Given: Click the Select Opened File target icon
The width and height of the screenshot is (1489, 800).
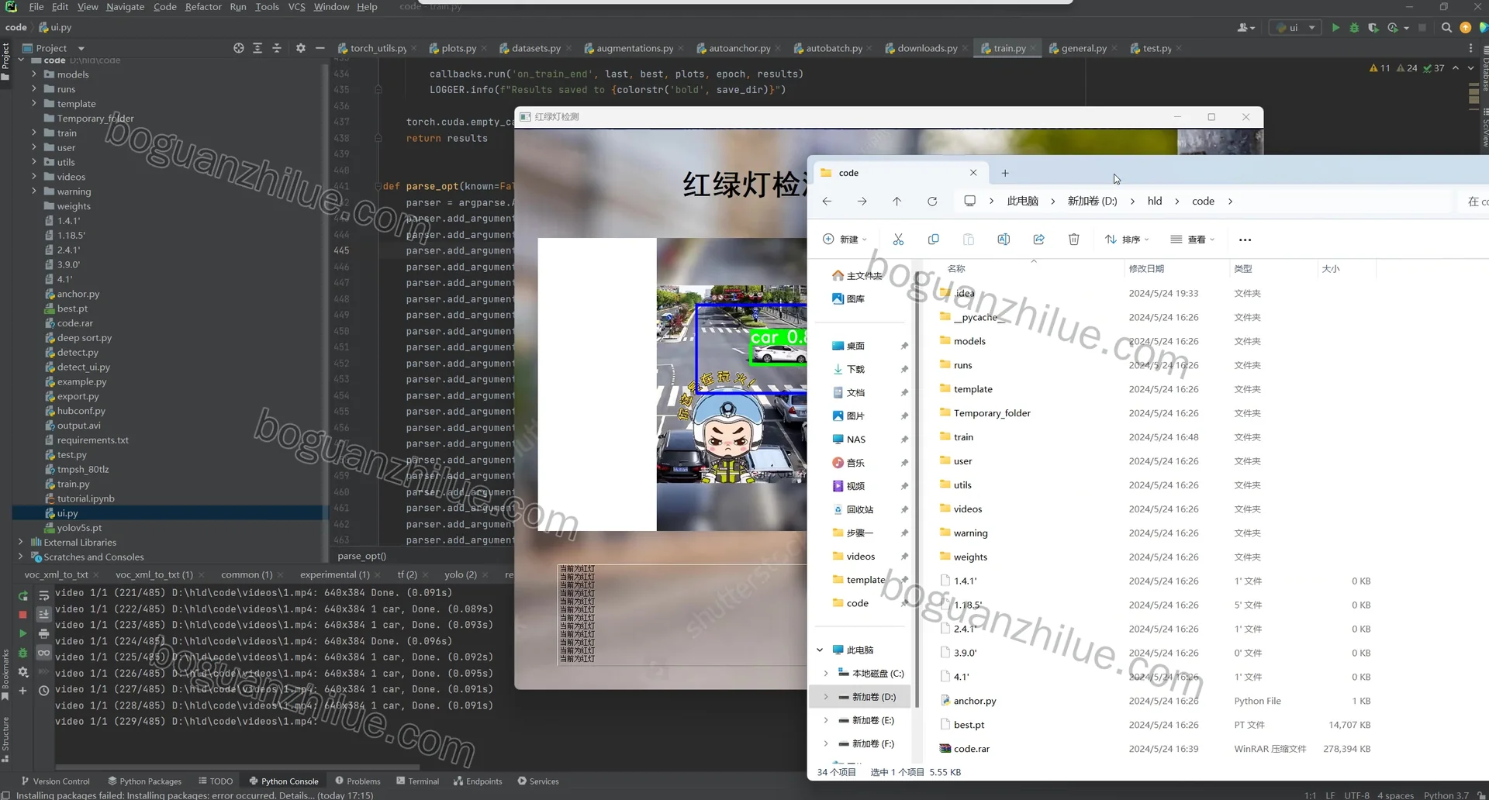Looking at the screenshot, I should tap(239, 48).
